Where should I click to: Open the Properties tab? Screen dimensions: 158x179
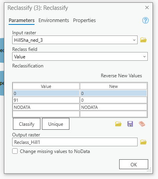coord(84,21)
